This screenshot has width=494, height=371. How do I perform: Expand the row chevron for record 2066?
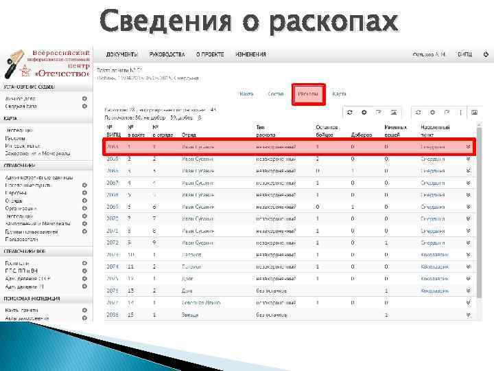point(468,170)
